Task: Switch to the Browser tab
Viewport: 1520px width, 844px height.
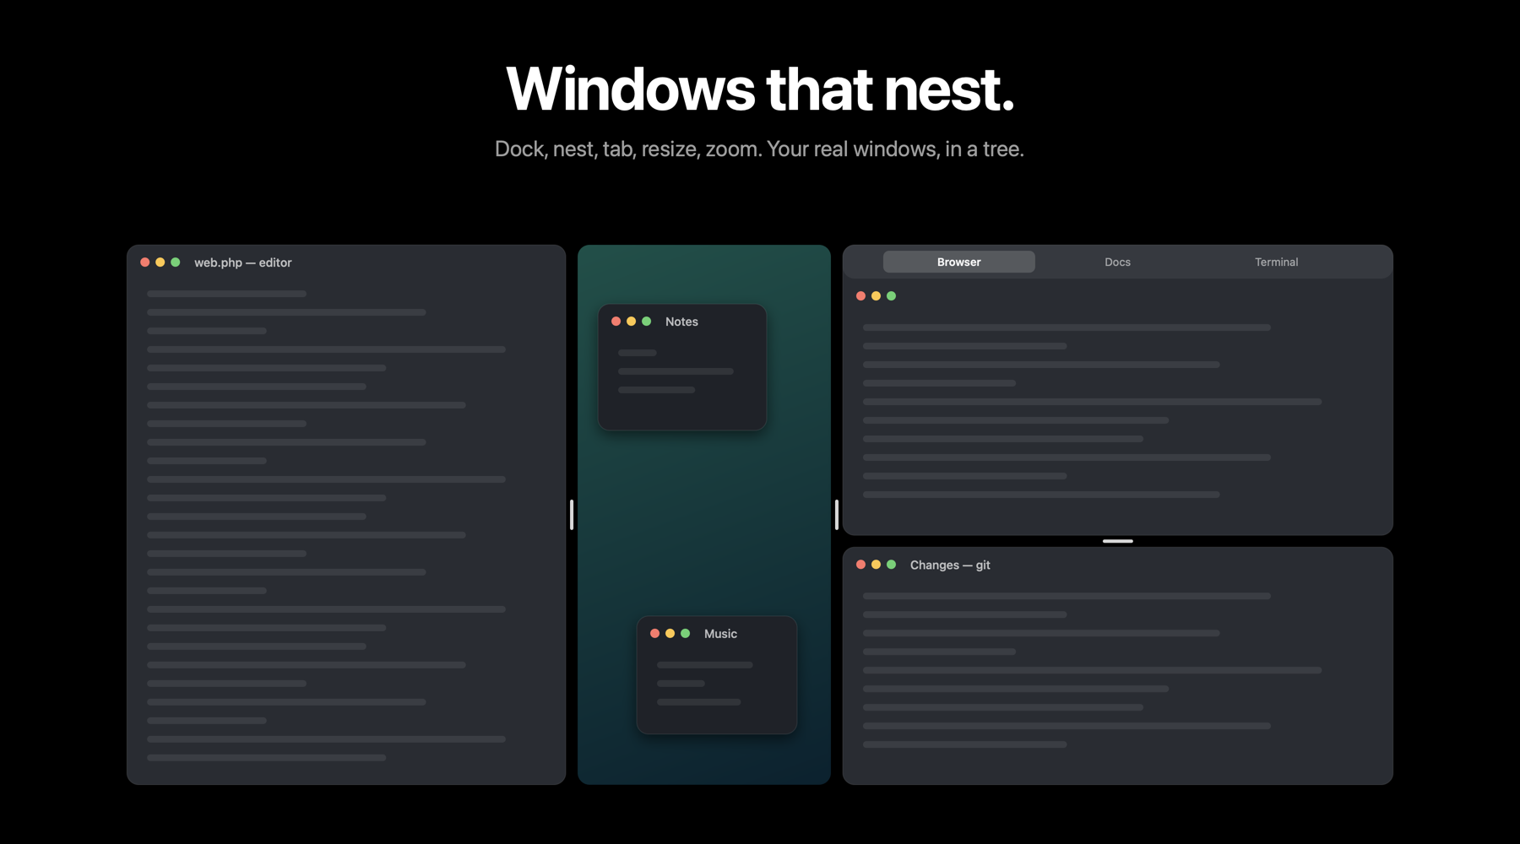Action: [958, 262]
